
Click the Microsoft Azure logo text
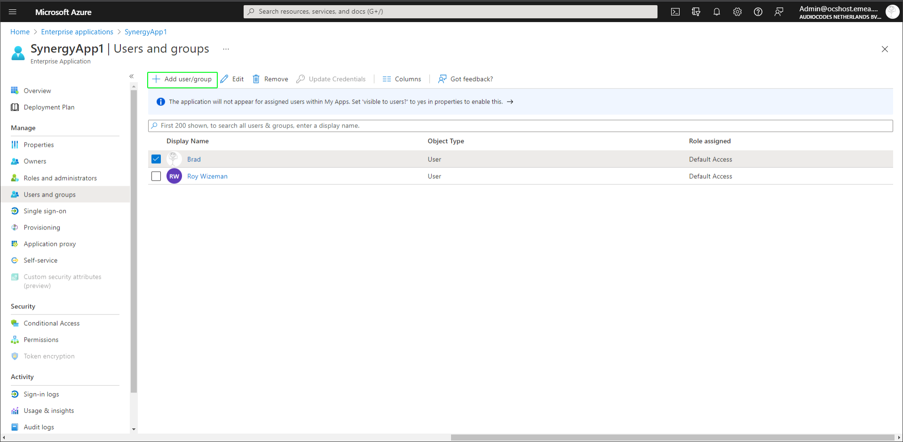pos(63,12)
